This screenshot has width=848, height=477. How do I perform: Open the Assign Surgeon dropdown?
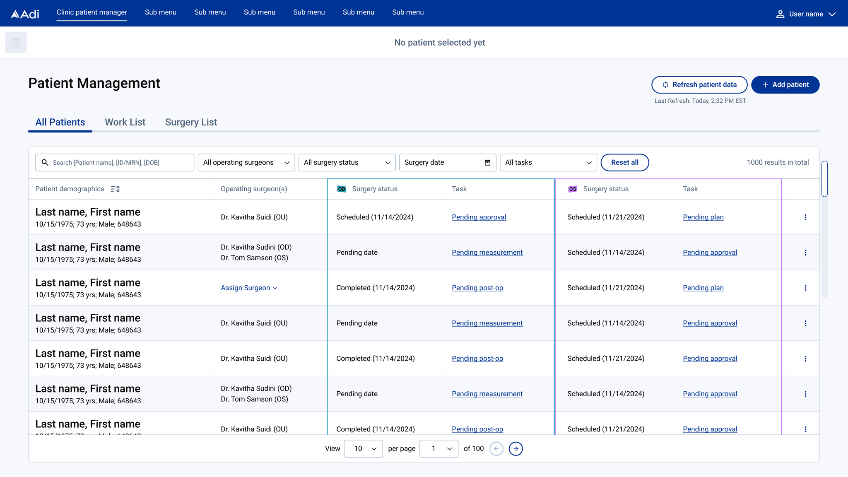pyautogui.click(x=249, y=288)
